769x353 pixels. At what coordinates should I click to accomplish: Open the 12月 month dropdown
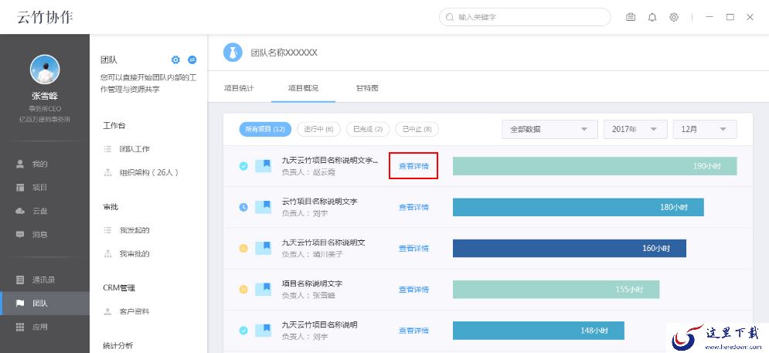pyautogui.click(x=705, y=130)
